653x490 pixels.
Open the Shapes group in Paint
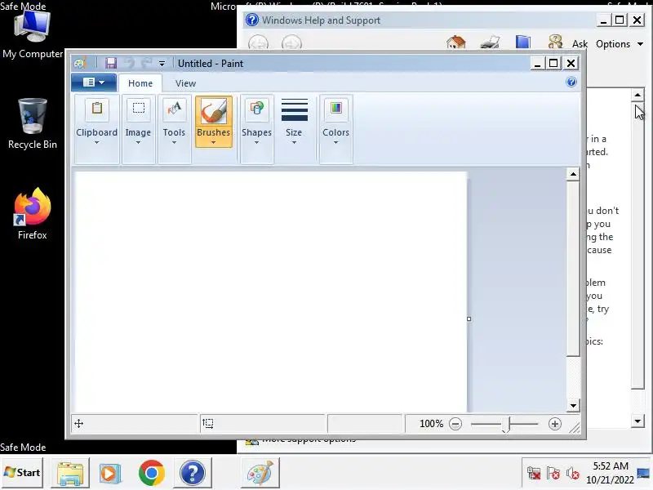point(256,129)
